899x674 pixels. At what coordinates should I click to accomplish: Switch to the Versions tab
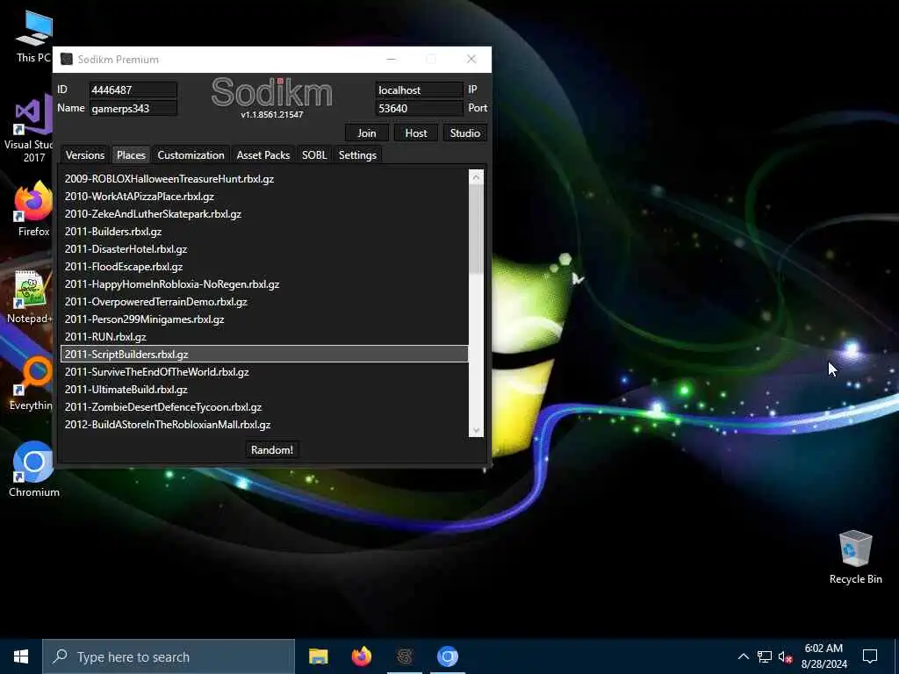[x=85, y=155]
